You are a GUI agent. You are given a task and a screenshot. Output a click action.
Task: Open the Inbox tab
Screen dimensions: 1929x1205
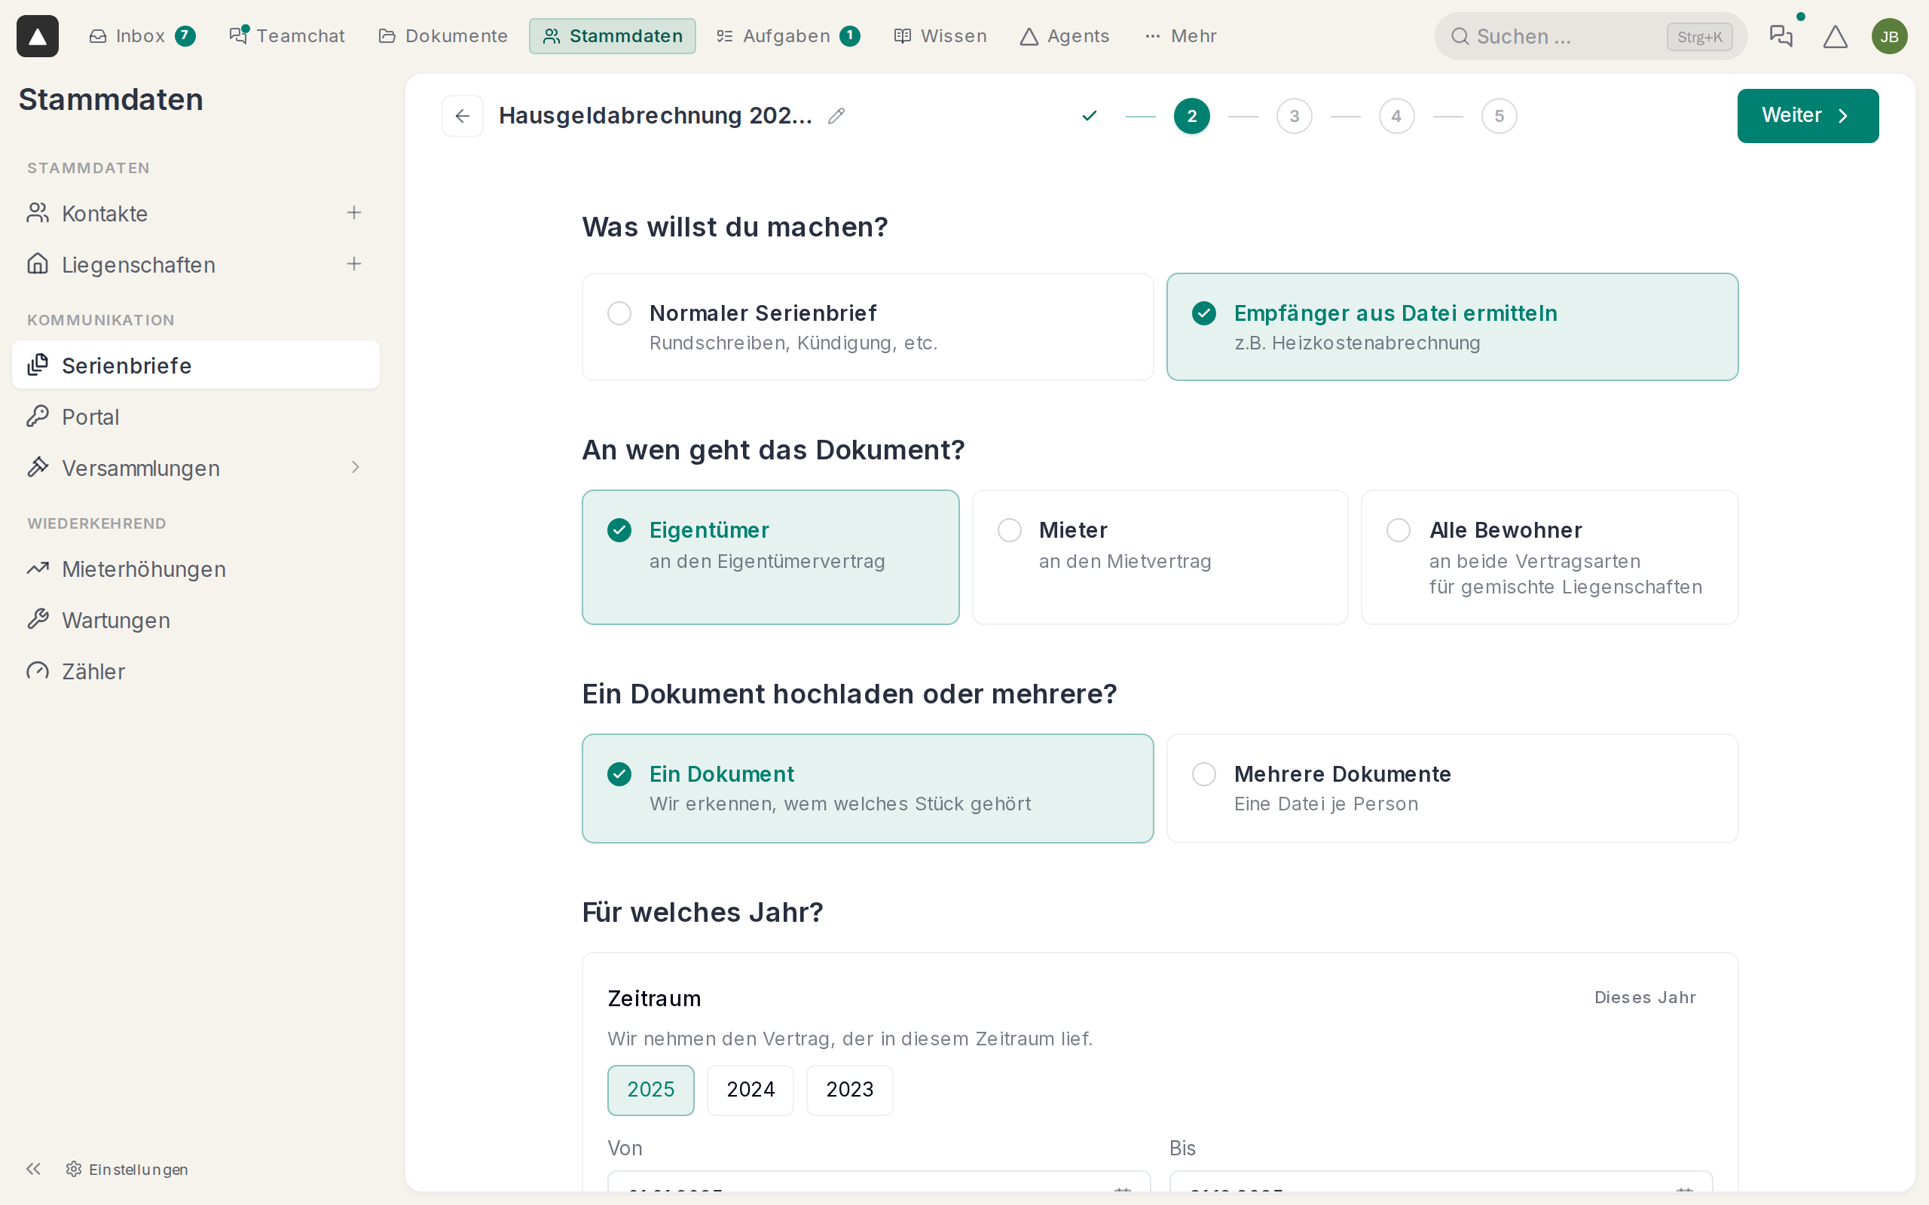click(x=142, y=36)
